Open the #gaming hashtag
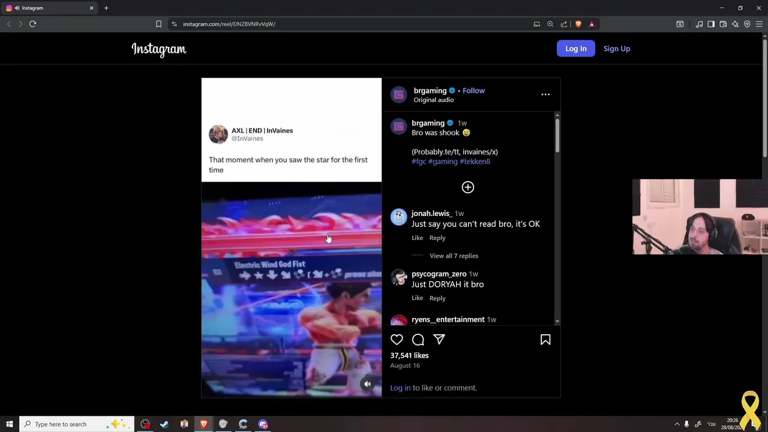768x432 pixels. [x=443, y=161]
